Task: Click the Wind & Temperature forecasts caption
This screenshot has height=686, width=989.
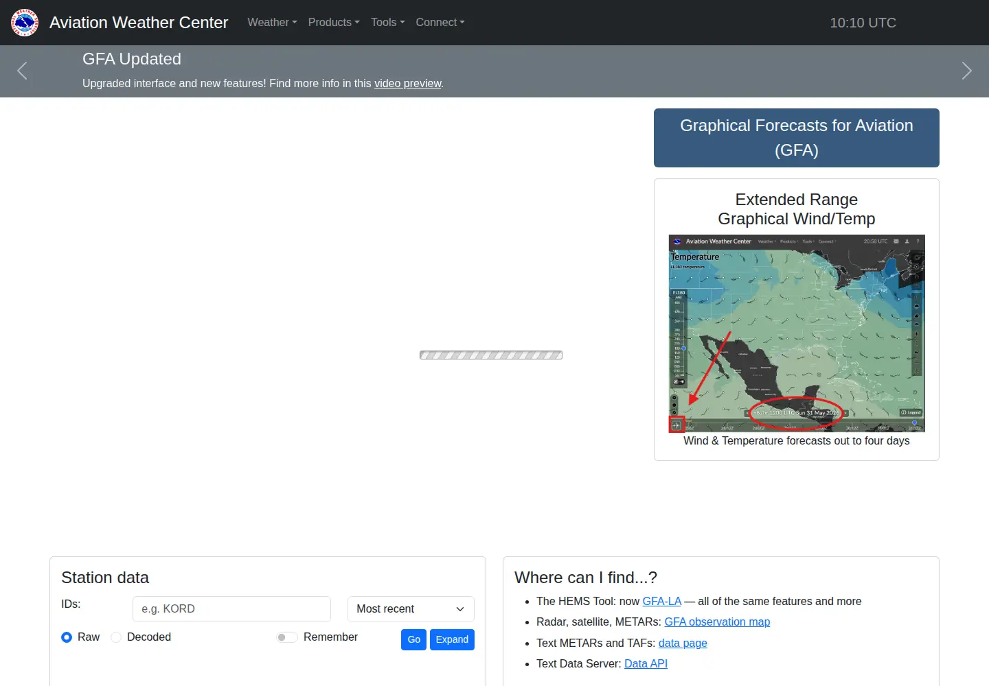Action: tap(797, 440)
